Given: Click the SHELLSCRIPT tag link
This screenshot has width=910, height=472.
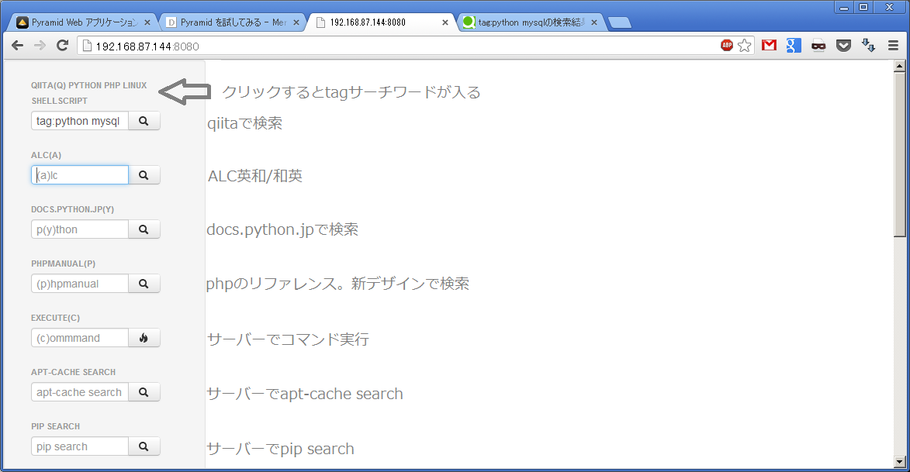Looking at the screenshot, I should 59,101.
